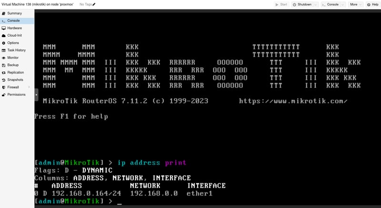The height and width of the screenshot is (208, 381).
Task: Click the Monitor eye icon
Action: tap(4, 57)
